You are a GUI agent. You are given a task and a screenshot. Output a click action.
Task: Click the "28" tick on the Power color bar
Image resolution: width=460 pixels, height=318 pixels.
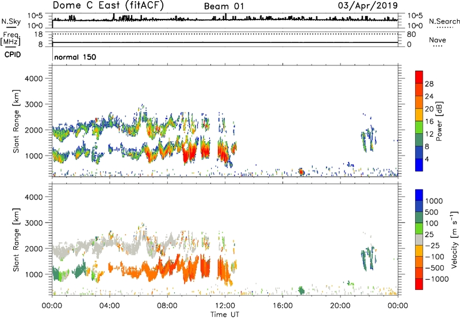(429, 84)
